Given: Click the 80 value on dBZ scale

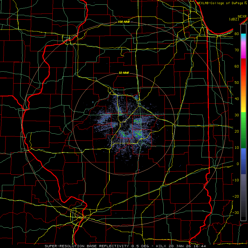Looking at the screenshot, I should (237, 34).
